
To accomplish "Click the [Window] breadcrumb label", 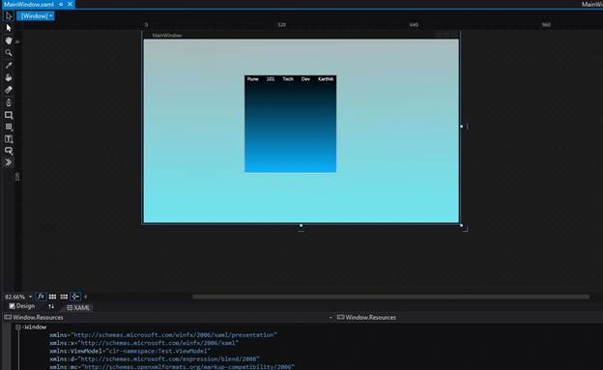I will 34,16.
